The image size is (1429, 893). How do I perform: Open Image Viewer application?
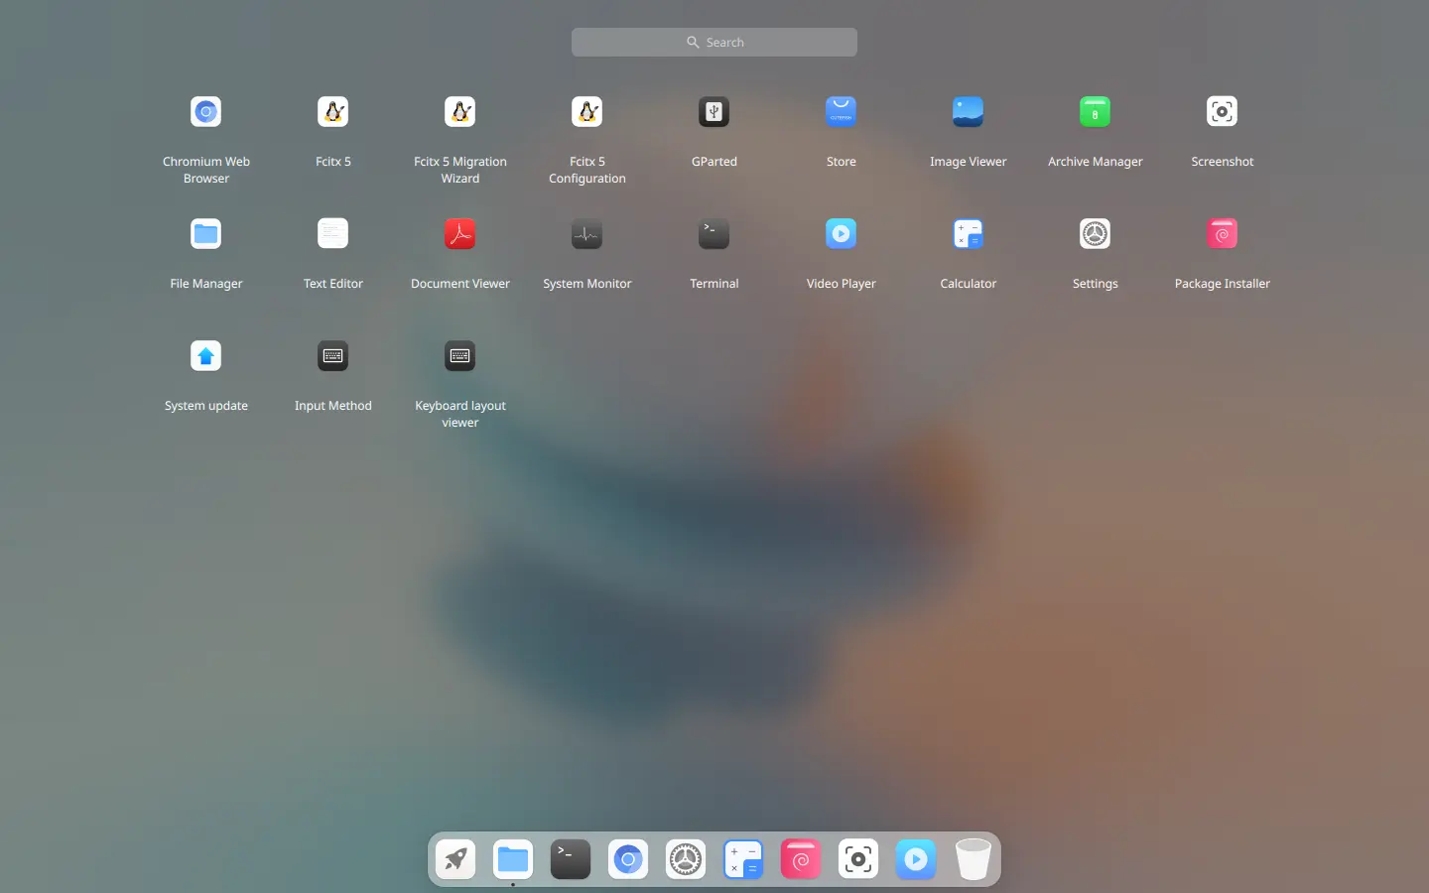click(x=968, y=112)
